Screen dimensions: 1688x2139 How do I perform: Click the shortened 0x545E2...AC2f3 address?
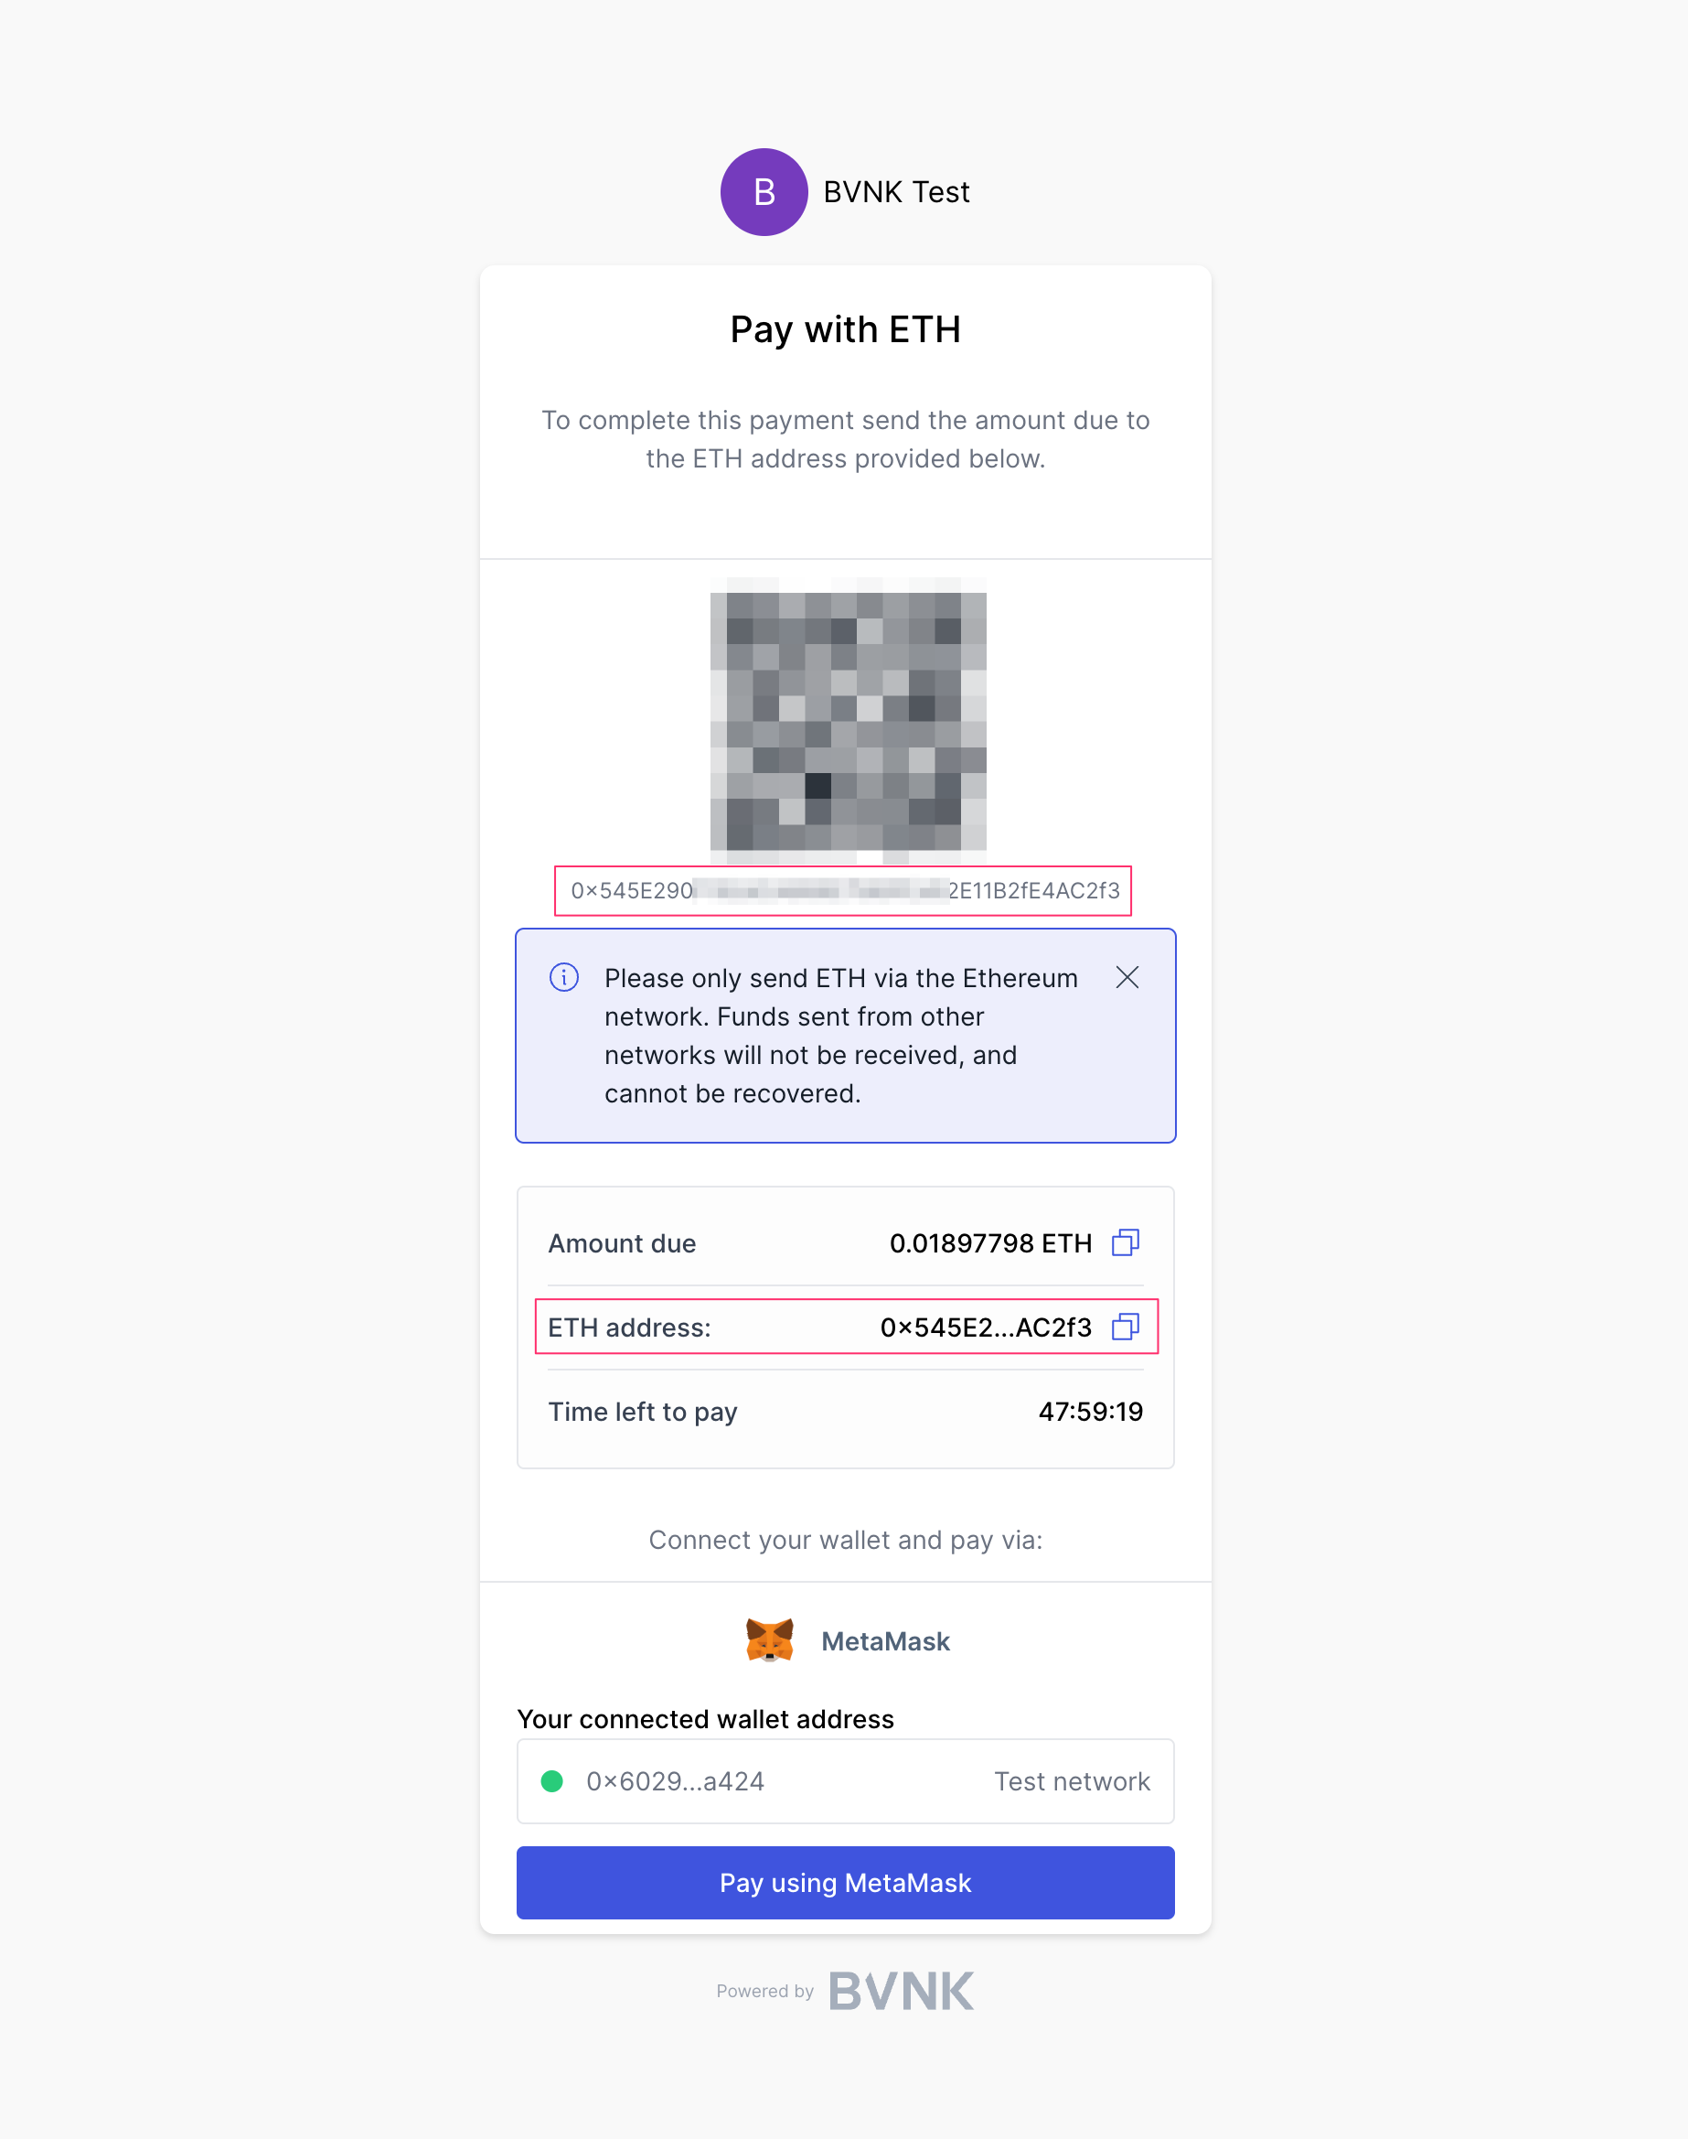pos(986,1327)
